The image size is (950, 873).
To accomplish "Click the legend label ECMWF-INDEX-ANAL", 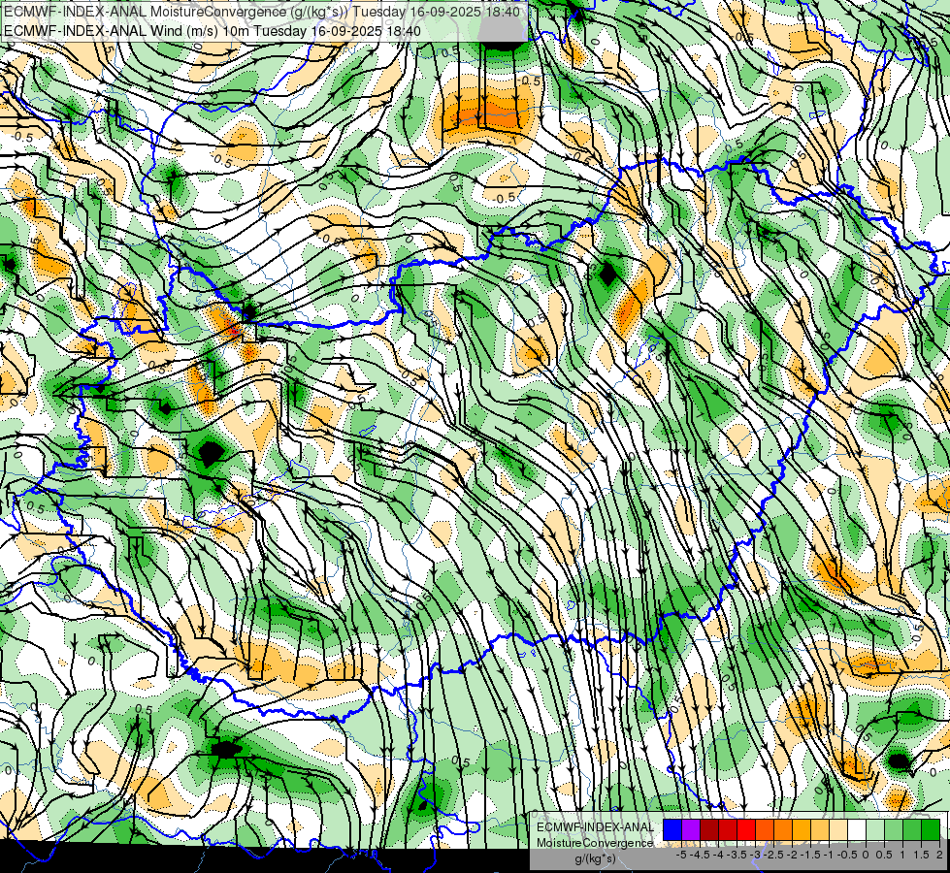I will [x=595, y=827].
